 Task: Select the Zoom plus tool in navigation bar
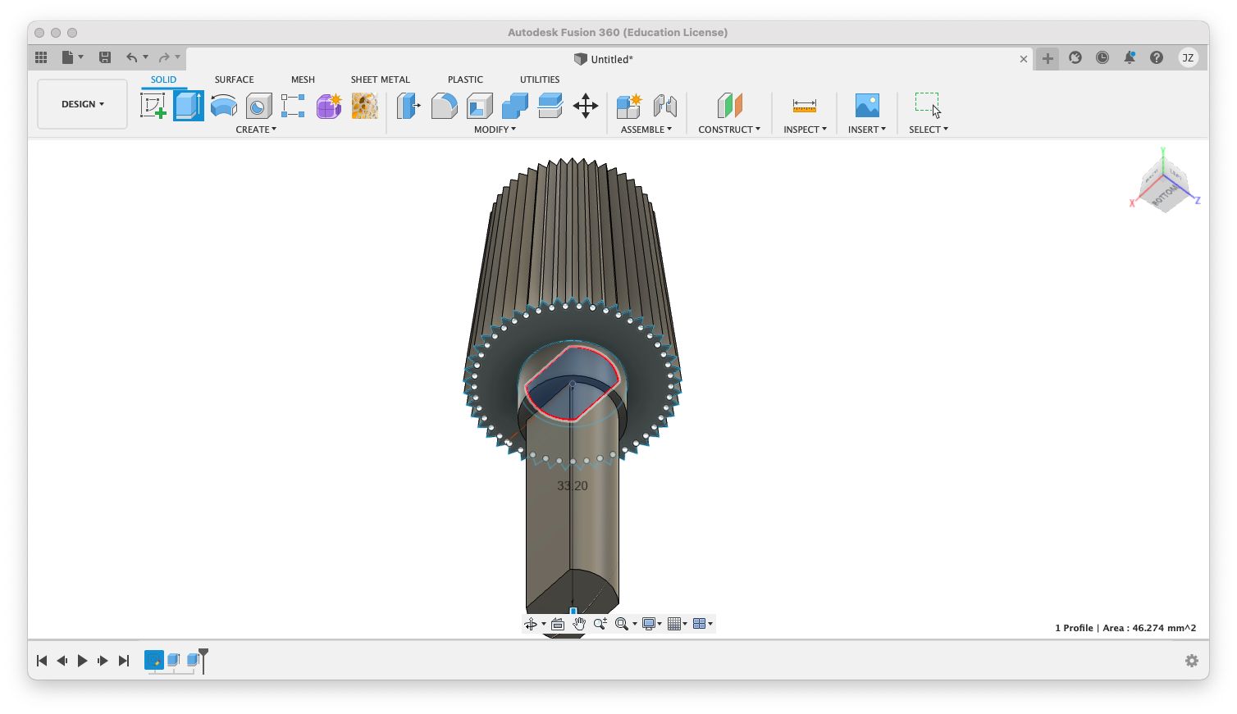[600, 624]
